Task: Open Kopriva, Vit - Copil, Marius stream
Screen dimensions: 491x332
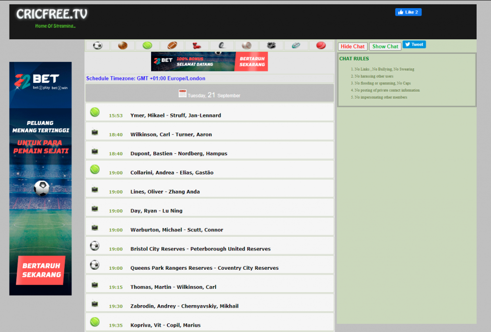Action: 165,325
